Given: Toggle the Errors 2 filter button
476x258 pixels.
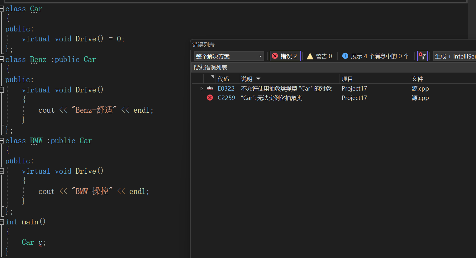Looking at the screenshot, I should 285,56.
